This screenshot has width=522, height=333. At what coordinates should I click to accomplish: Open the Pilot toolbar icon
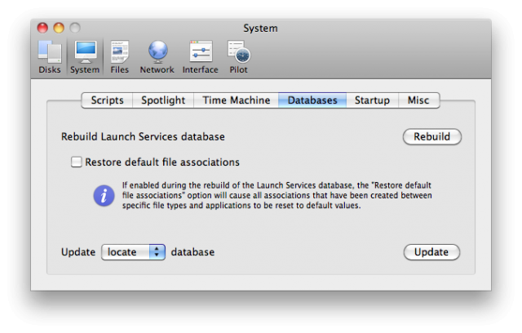239,54
